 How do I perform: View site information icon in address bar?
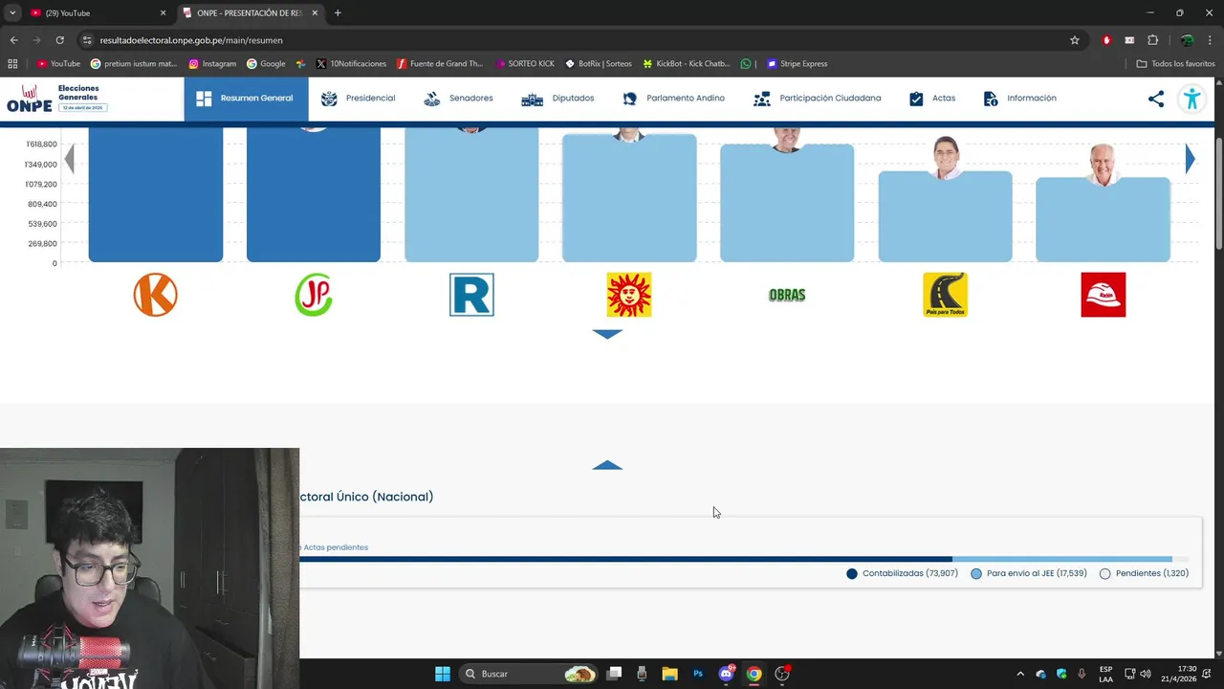coord(87,40)
